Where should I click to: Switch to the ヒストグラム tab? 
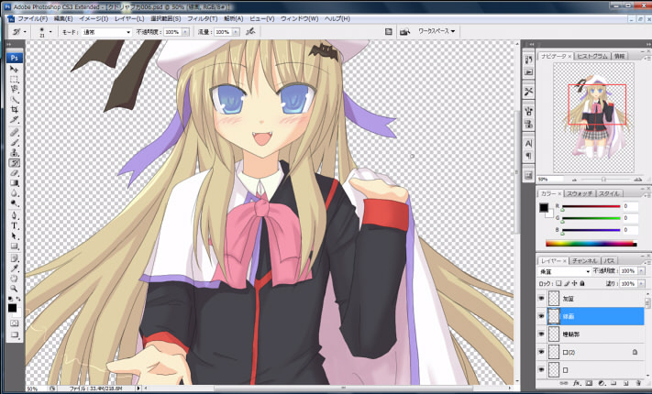click(591, 56)
